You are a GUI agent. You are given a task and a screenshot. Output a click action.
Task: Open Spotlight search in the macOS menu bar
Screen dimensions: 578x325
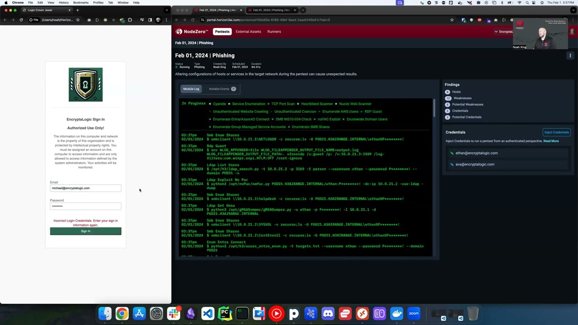pyautogui.click(x=527, y=3)
